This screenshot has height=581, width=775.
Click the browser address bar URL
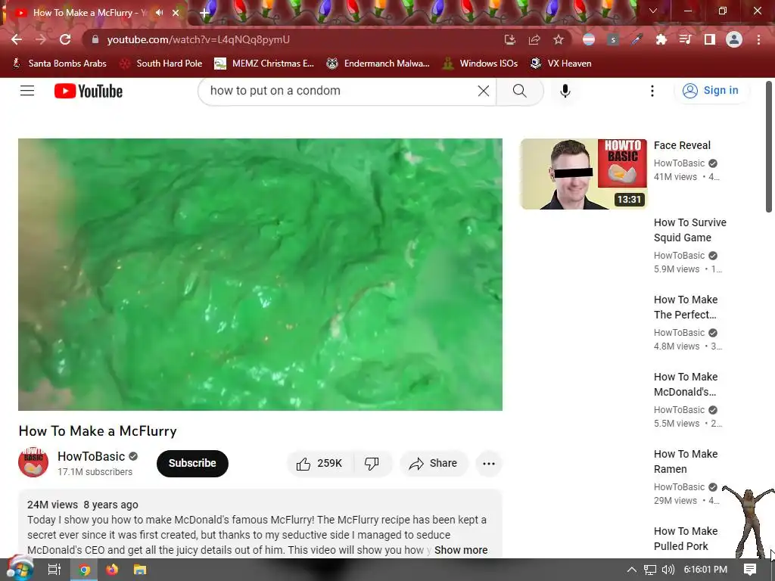(198, 39)
